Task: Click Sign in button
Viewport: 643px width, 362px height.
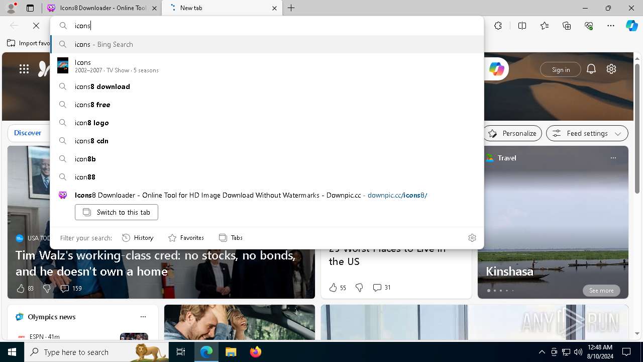Action: tap(561, 69)
